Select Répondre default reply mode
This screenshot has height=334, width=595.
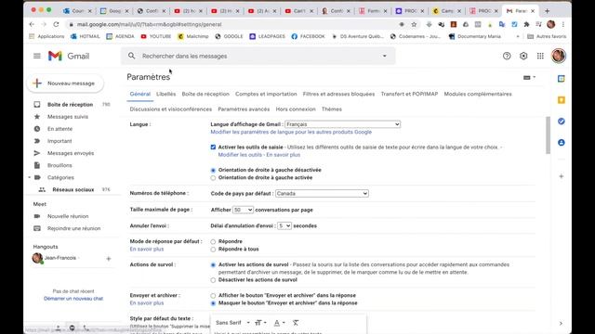(213, 241)
